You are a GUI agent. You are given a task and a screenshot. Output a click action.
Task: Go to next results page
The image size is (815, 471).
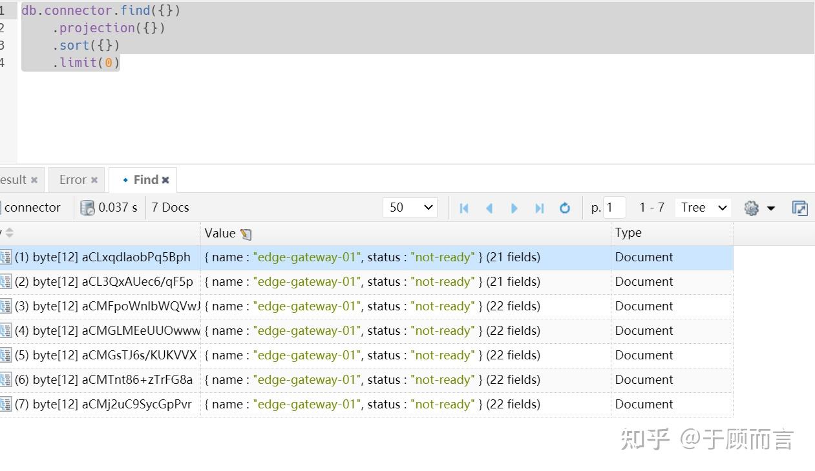tap(514, 208)
